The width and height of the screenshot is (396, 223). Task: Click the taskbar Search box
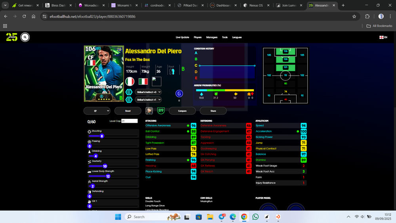point(153,217)
